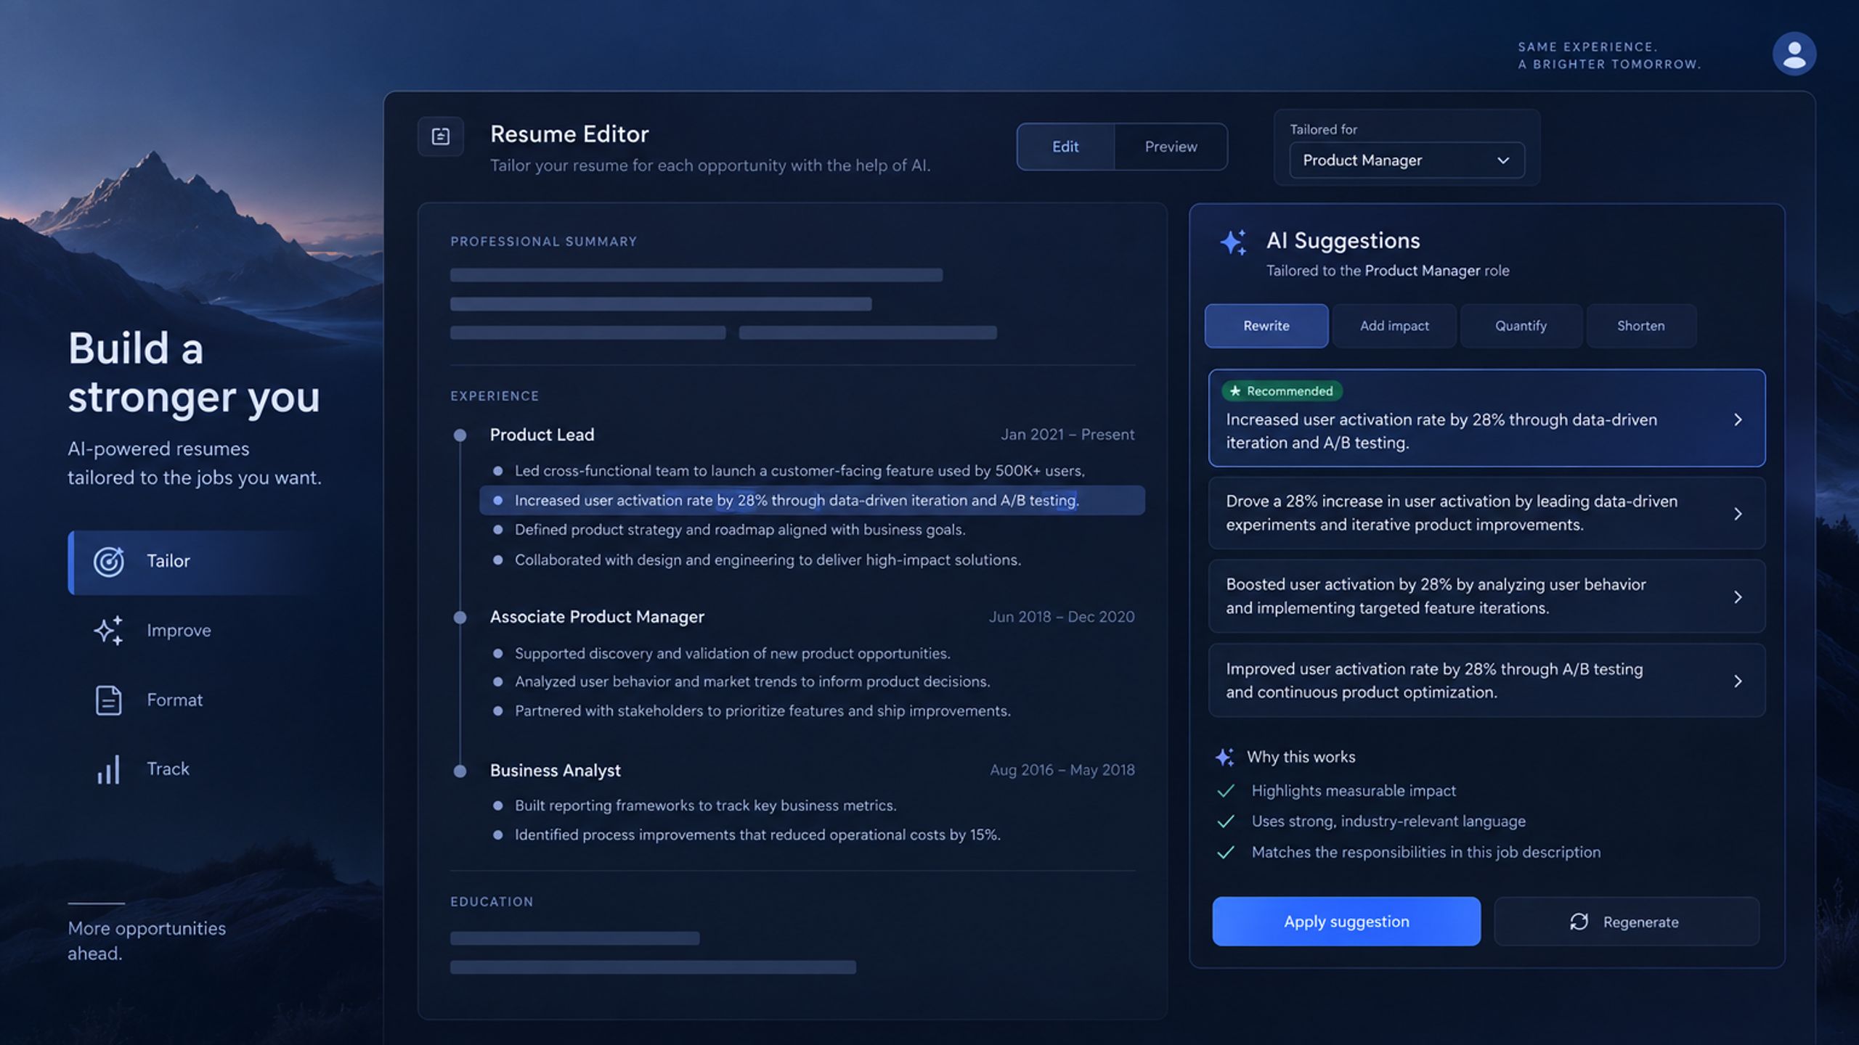1859x1045 pixels.
Task: Click checkmark beside Uses strong, industry-relevant language
Action: pyautogui.click(x=1226, y=821)
